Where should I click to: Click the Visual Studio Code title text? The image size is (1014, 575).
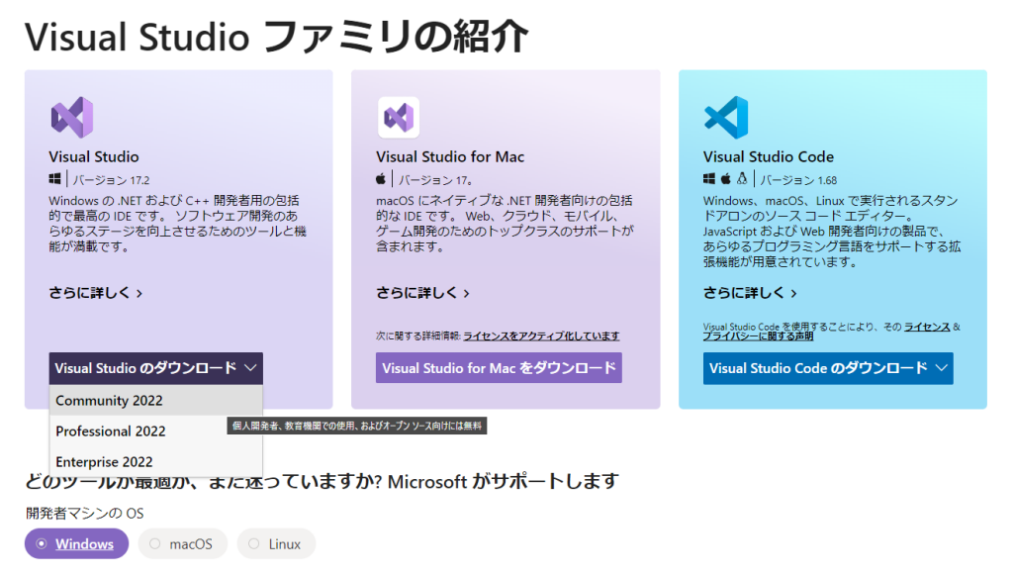click(769, 156)
